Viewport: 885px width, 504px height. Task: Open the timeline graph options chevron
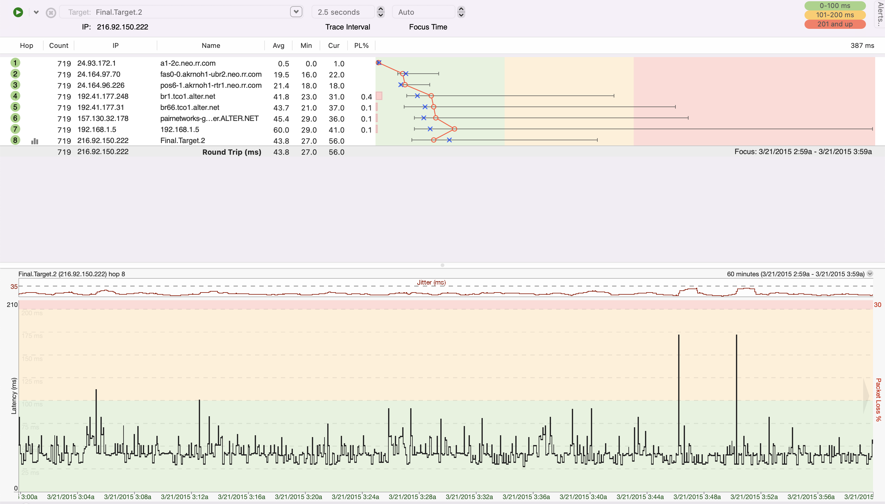pos(870,273)
